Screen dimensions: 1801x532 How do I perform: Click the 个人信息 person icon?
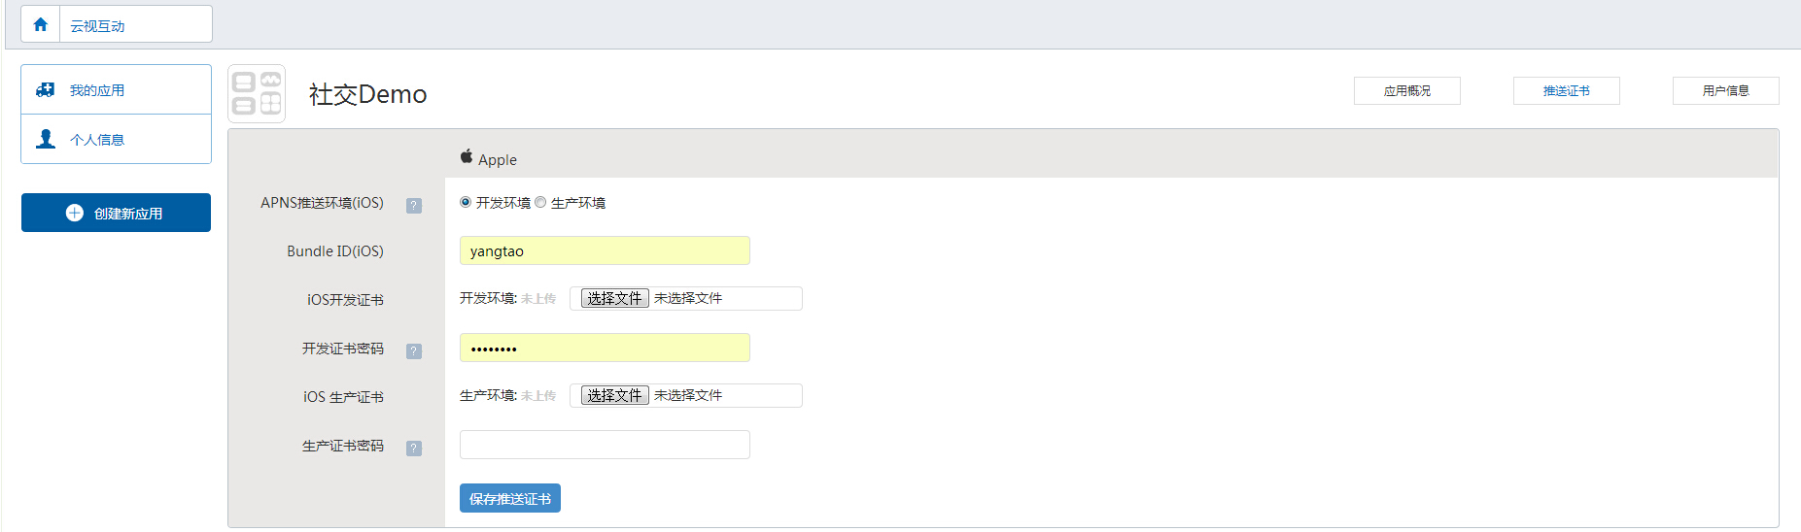click(x=45, y=139)
